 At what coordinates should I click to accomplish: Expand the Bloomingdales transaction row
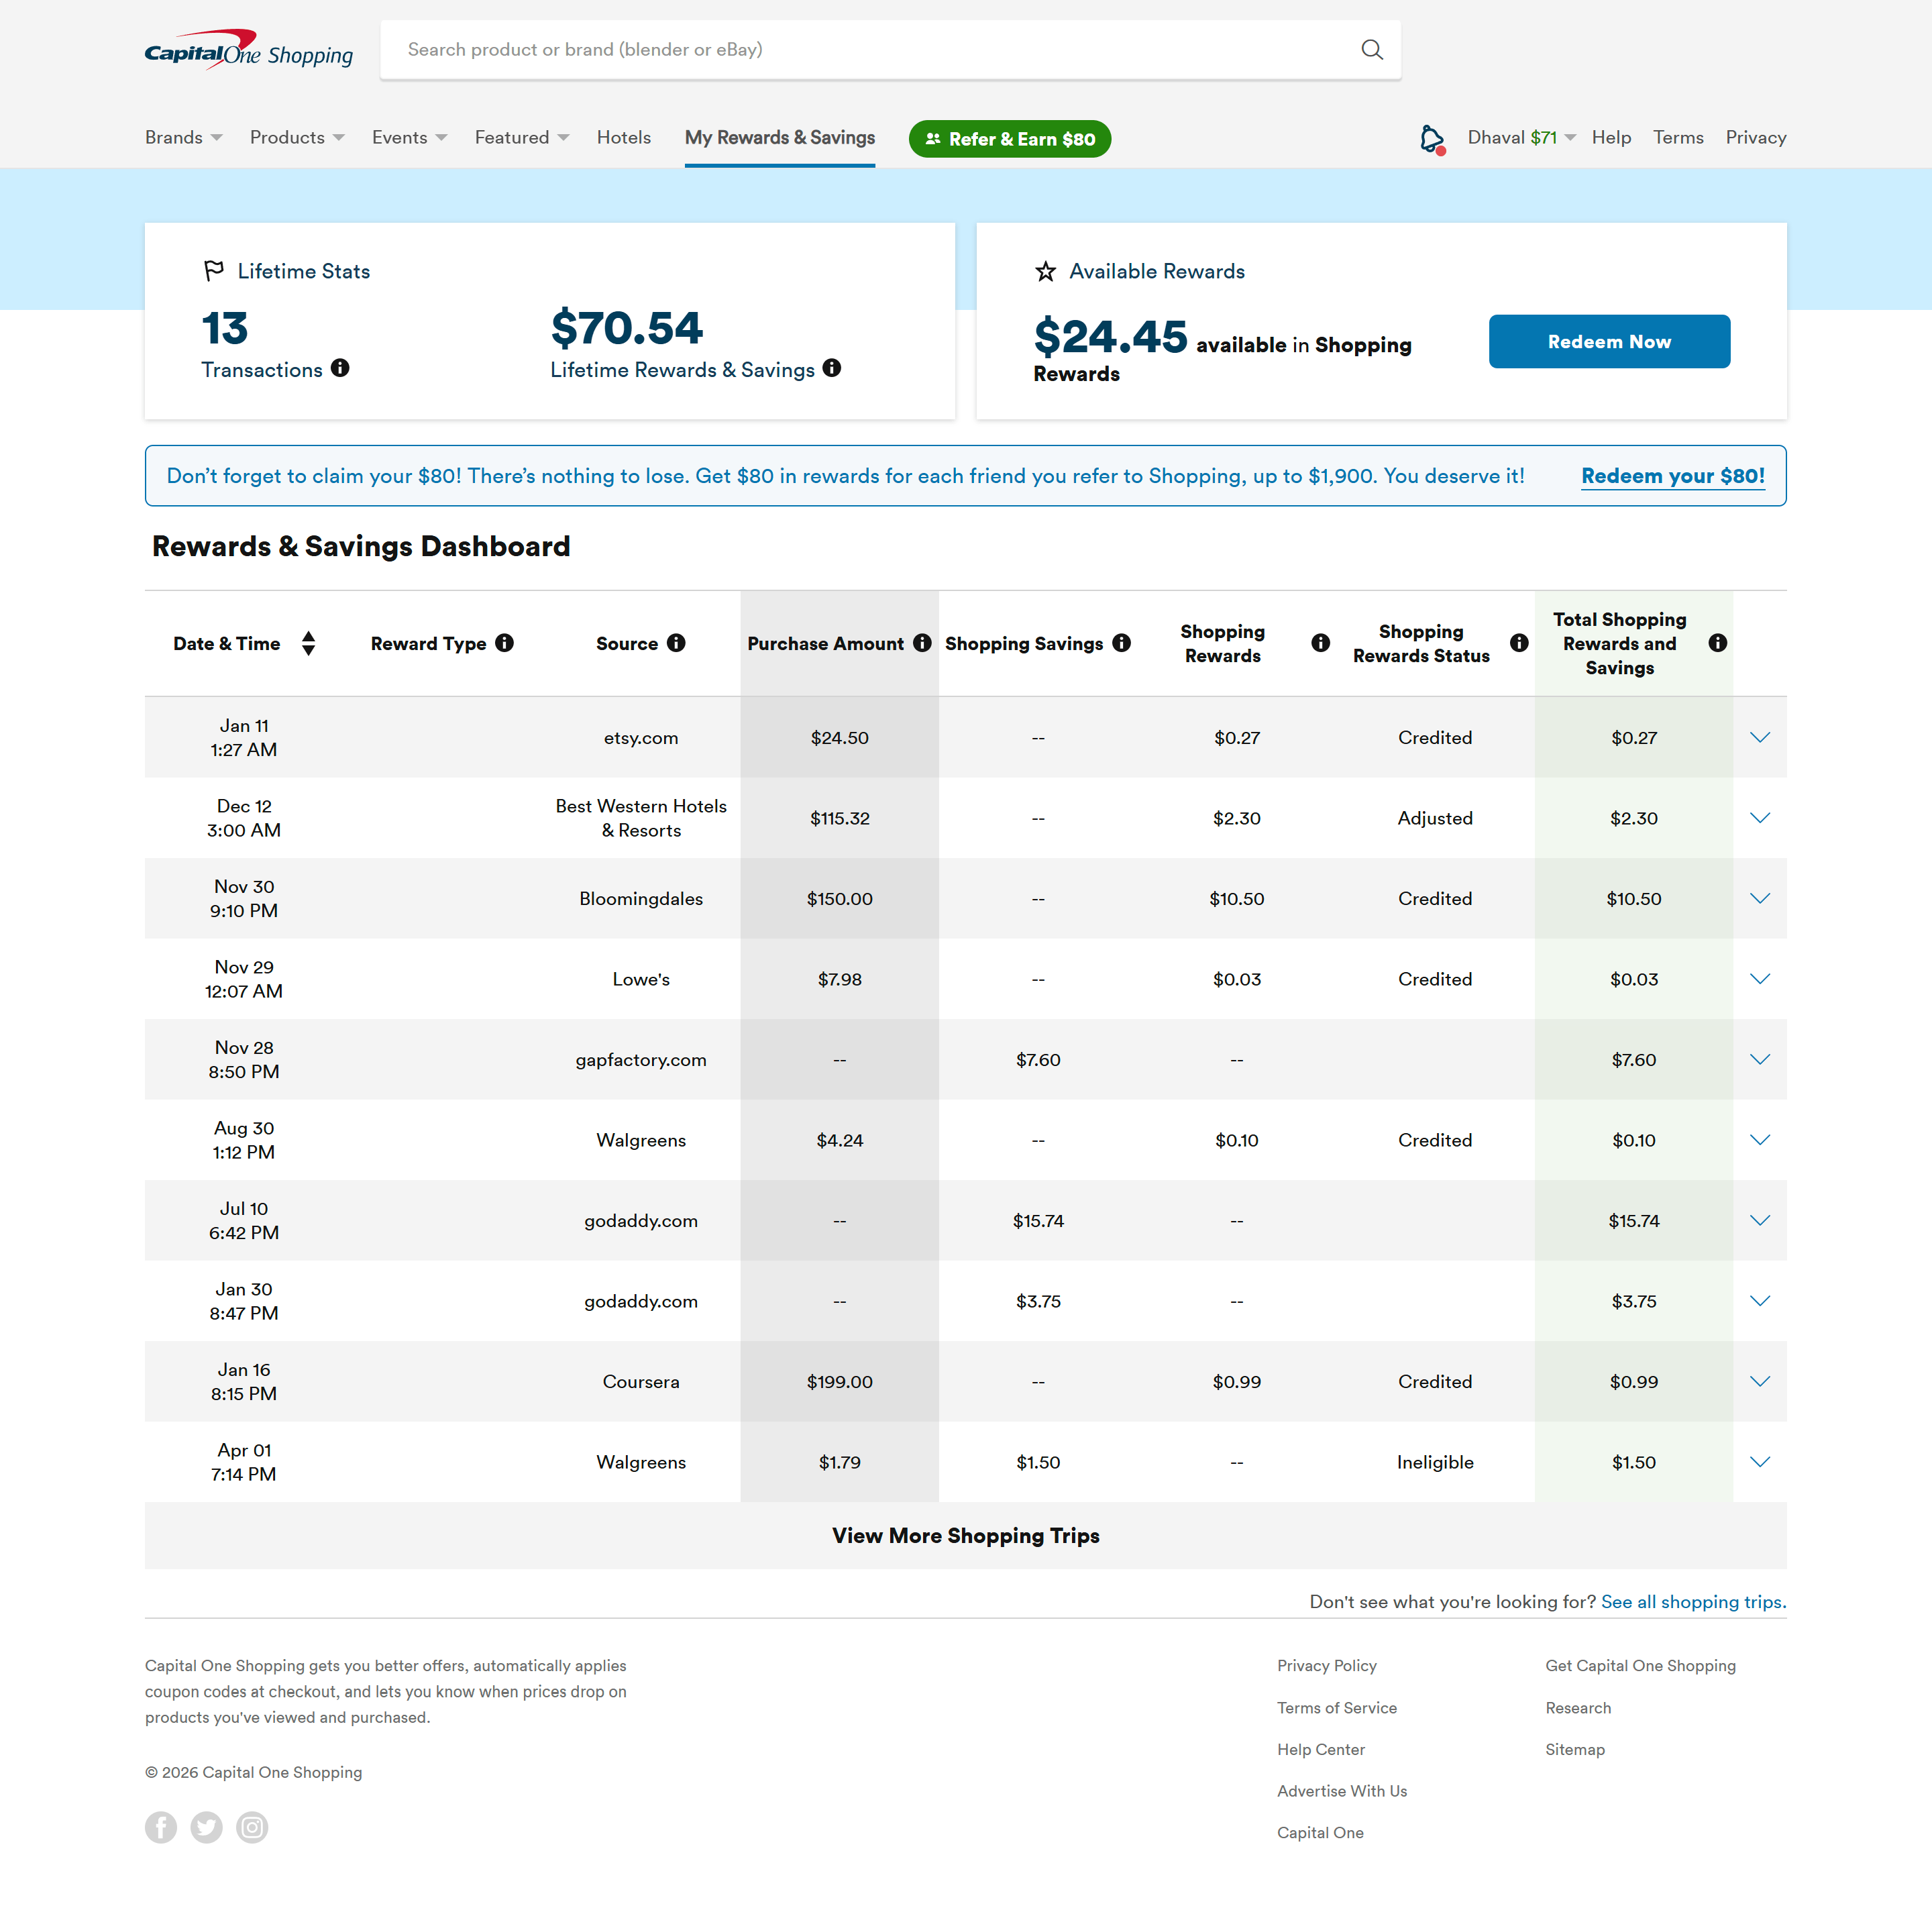1760,898
